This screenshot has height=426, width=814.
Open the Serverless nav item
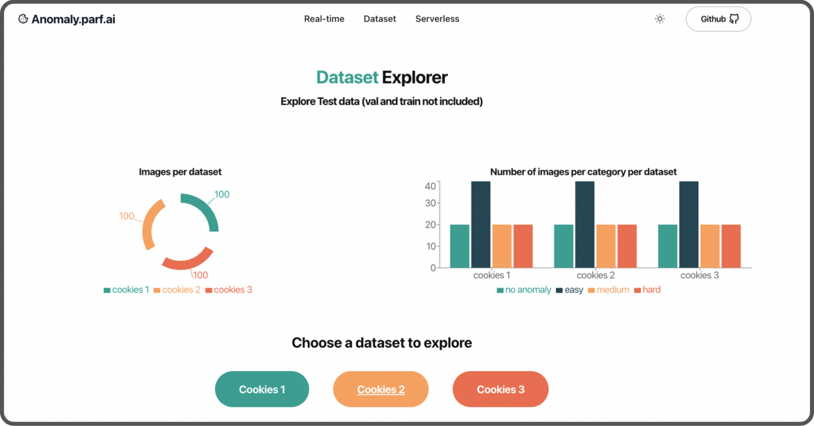point(437,19)
